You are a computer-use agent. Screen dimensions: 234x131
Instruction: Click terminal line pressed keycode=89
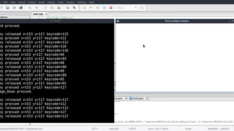coord(32,71)
